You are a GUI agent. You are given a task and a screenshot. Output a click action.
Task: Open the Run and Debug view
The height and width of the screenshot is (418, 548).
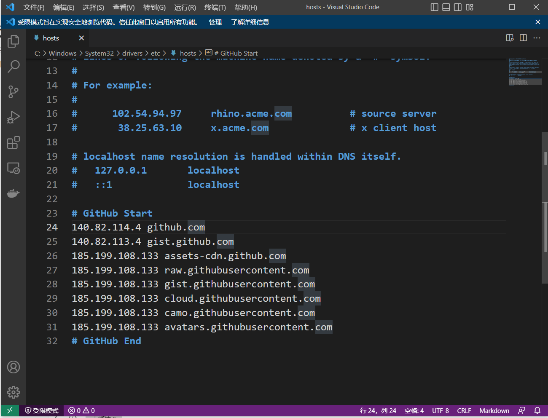point(13,117)
